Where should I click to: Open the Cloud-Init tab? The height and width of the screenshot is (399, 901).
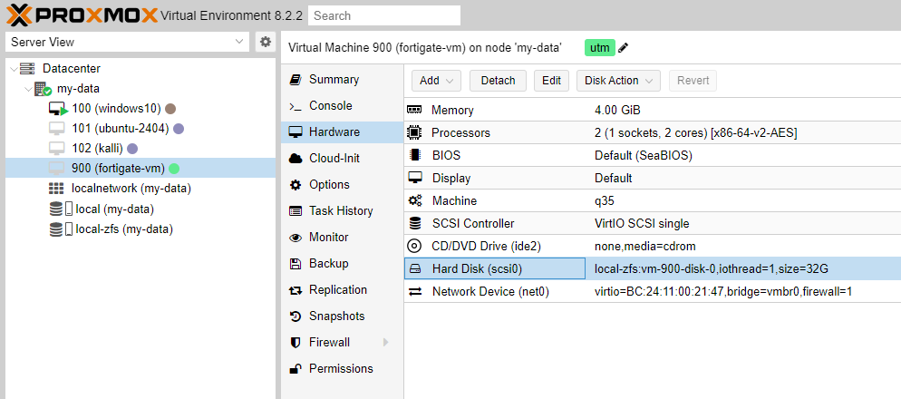[342, 158]
